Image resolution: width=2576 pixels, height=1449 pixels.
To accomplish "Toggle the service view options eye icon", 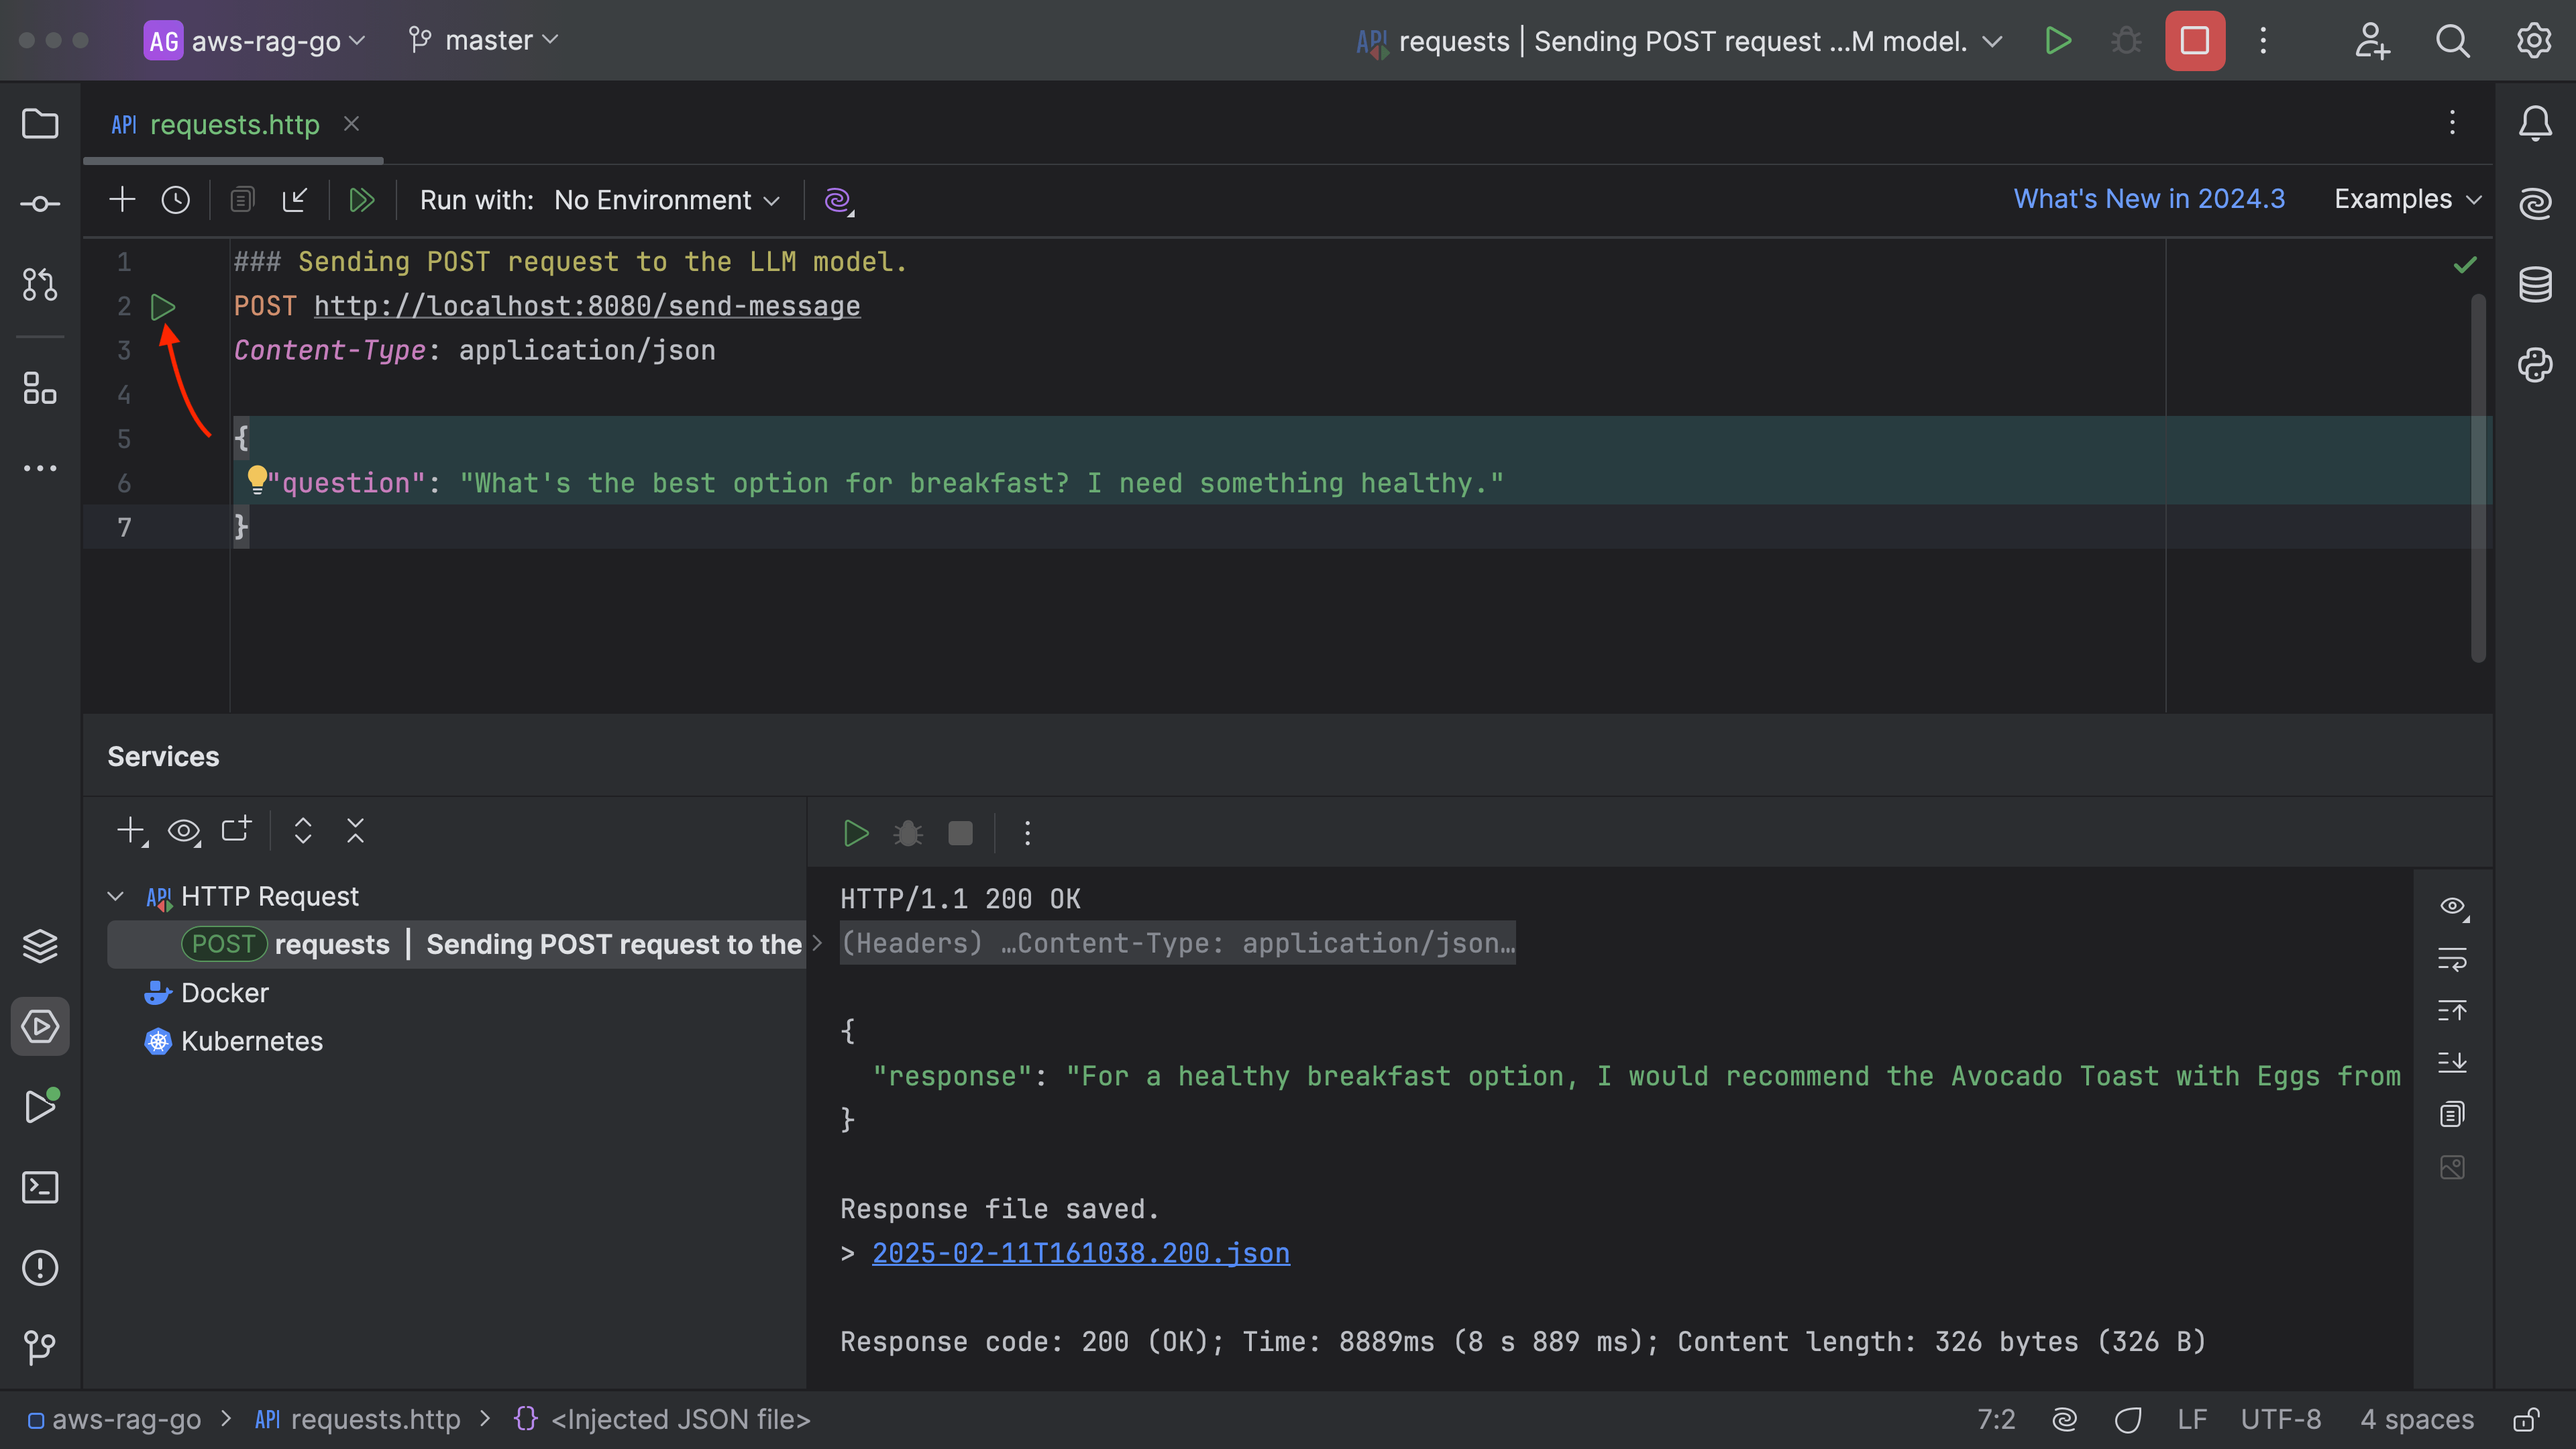I will (184, 831).
